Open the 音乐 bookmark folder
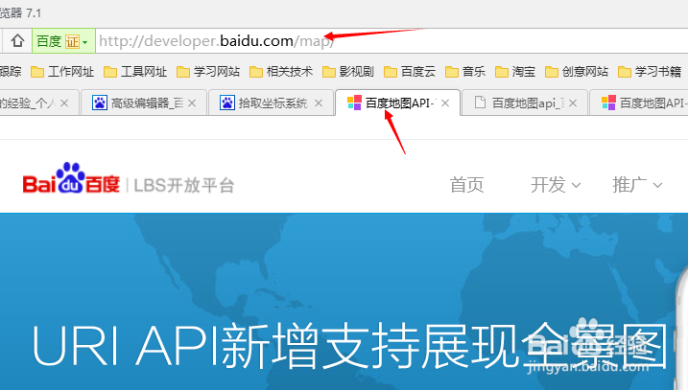This screenshot has height=390, width=688. pos(465,72)
